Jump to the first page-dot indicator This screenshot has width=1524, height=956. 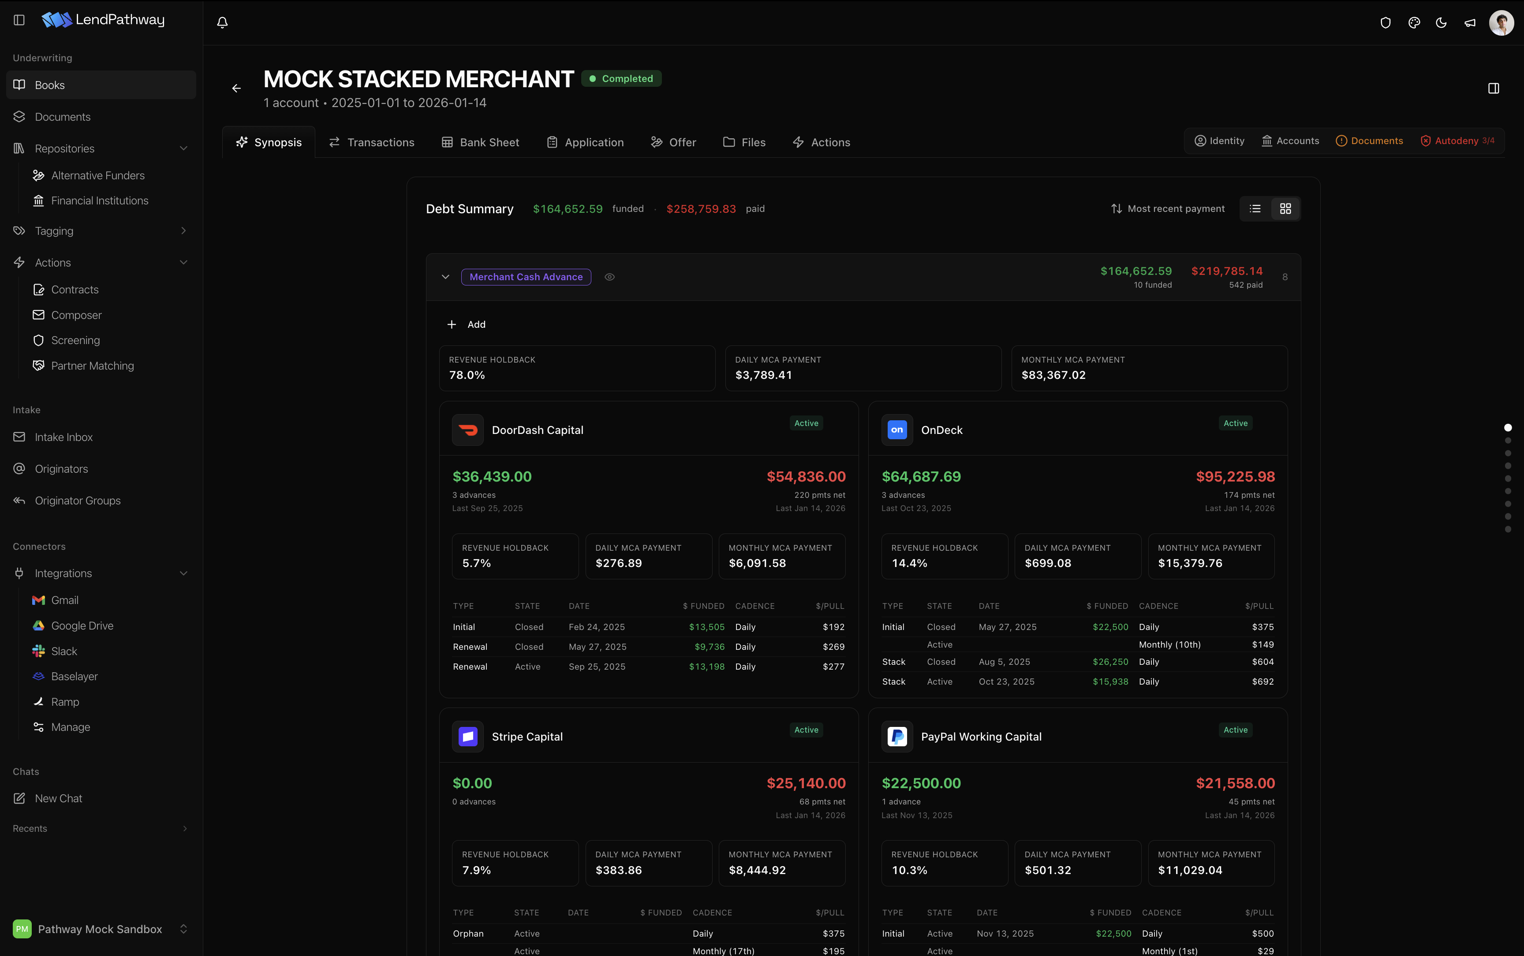coord(1508,428)
